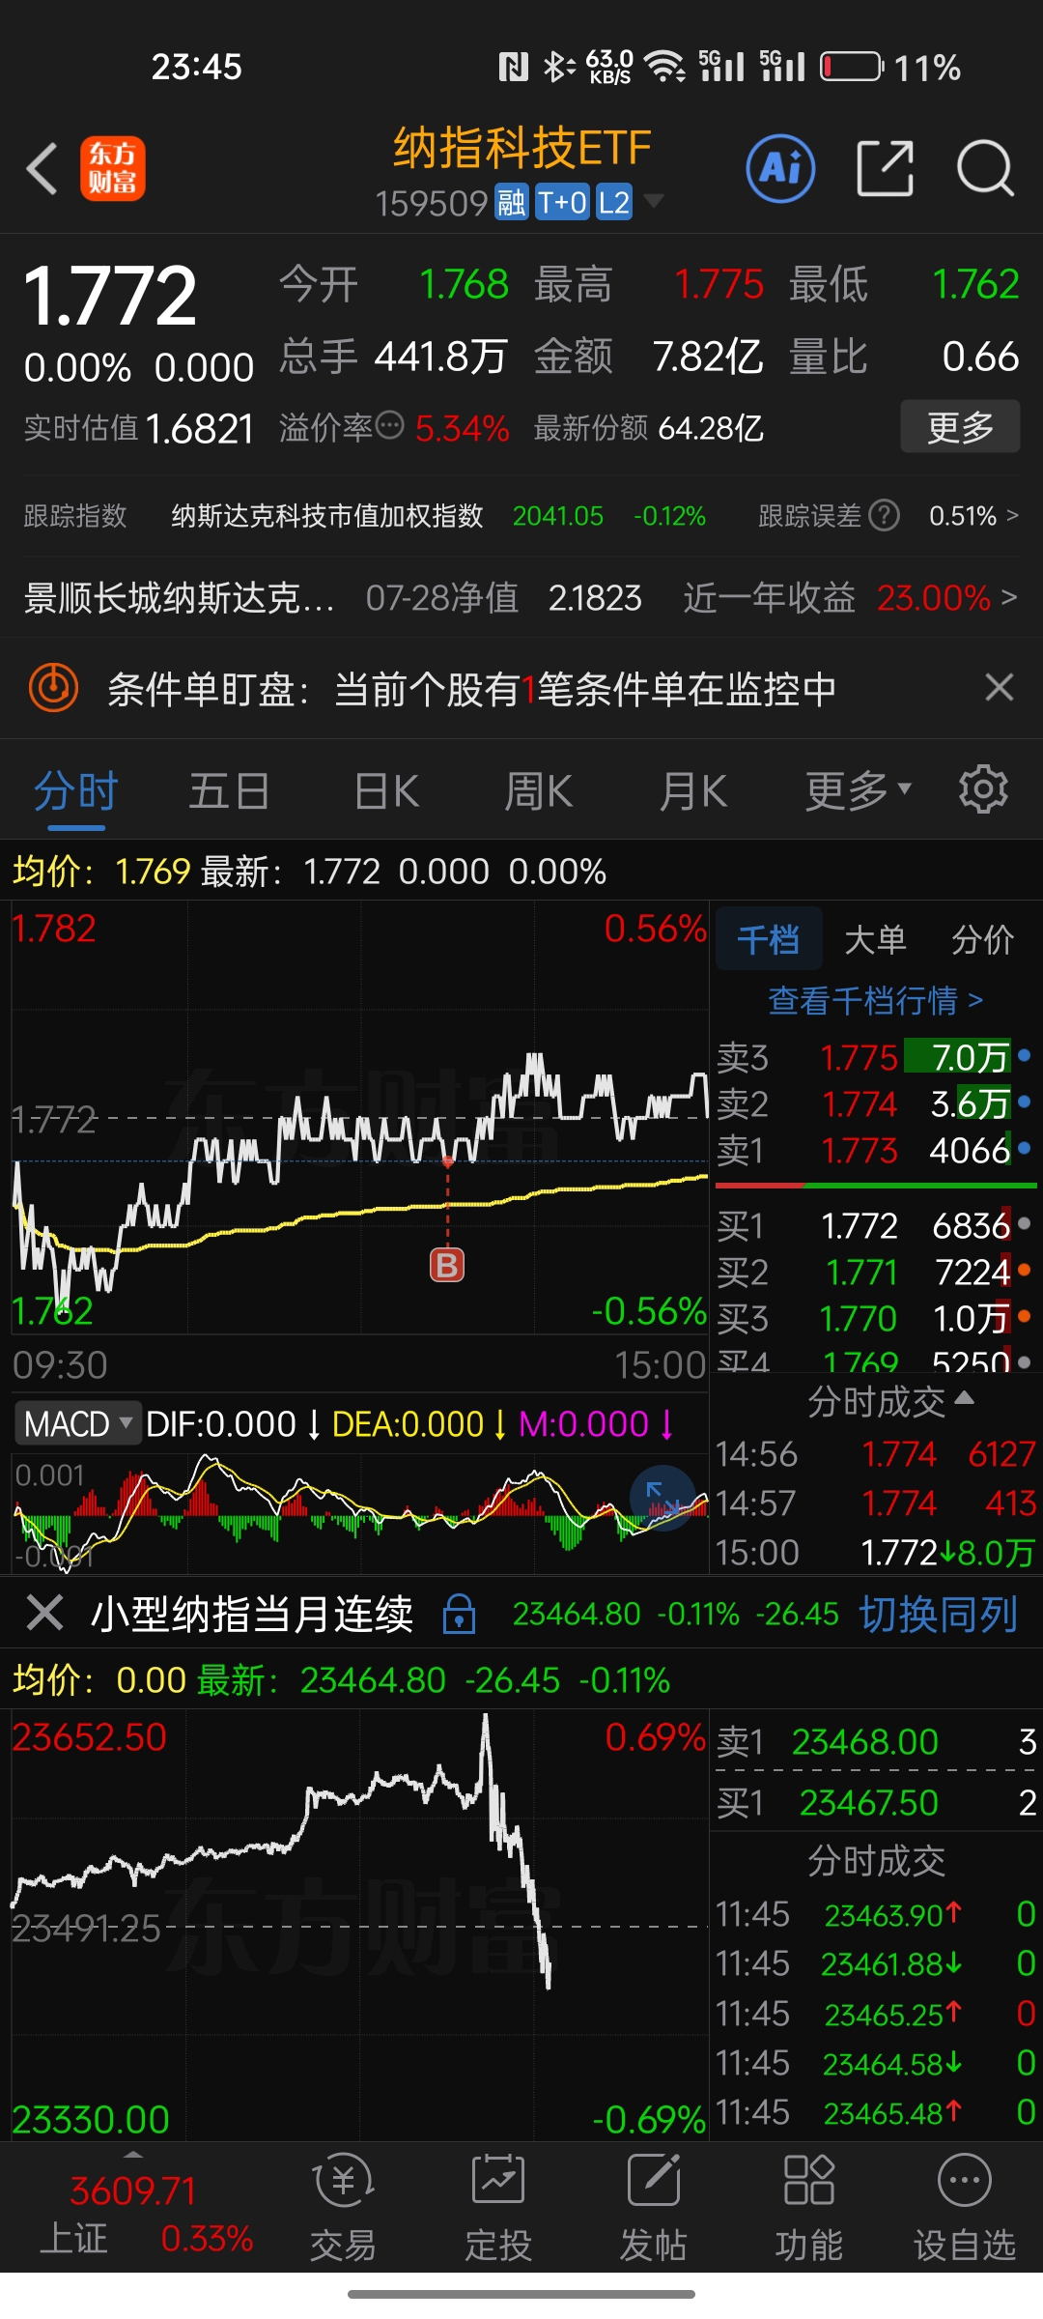
Task: Tap 设自选 add to watchlist
Action: pos(965,2208)
